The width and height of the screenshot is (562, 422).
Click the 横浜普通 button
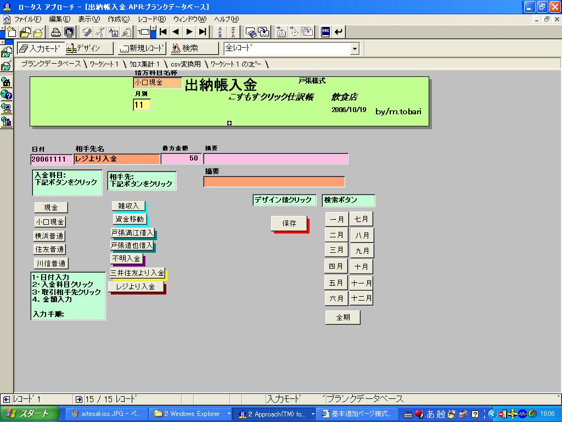tap(49, 236)
